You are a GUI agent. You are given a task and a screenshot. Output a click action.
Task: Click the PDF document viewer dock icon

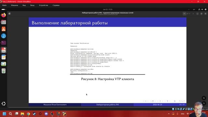click(4, 50)
